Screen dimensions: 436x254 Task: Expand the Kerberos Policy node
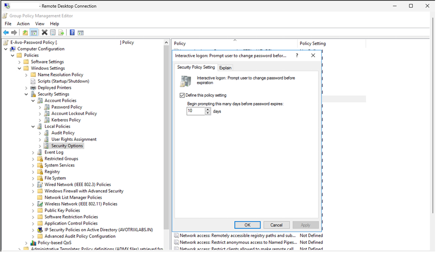[x=40, y=120]
